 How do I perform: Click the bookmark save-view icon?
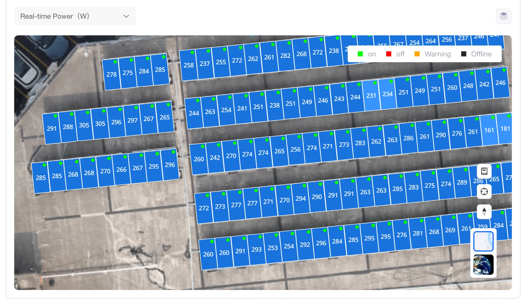tap(484, 171)
